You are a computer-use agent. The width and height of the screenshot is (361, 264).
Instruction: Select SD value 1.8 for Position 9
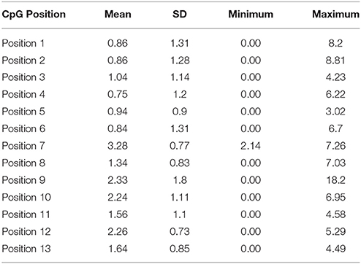click(x=180, y=180)
